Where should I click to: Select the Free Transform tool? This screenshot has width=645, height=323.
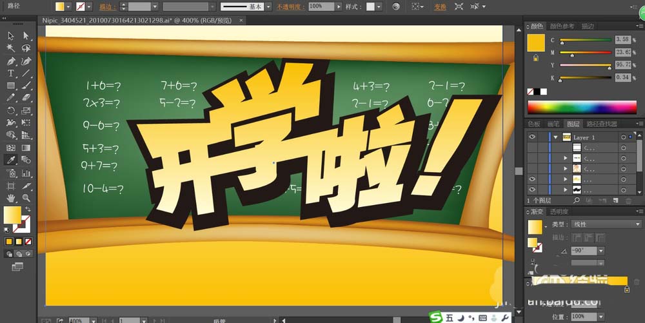26,123
